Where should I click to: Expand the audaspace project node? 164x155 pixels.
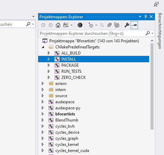point(43,102)
